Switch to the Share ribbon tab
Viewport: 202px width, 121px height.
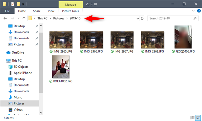[37, 11]
